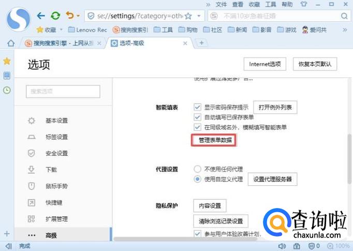The width and height of the screenshot is (353, 251).
Task: Select 不使用任何代理 radio button
Action: tap(197, 169)
